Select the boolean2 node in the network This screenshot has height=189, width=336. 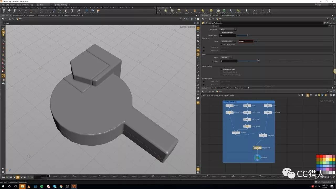[263, 135]
